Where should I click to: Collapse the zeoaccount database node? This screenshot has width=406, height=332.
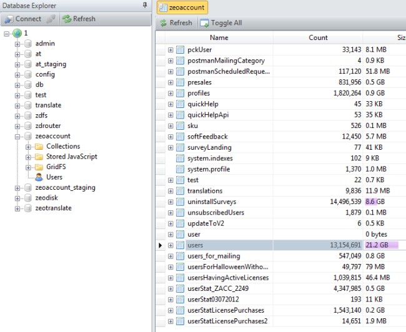tap(17, 137)
